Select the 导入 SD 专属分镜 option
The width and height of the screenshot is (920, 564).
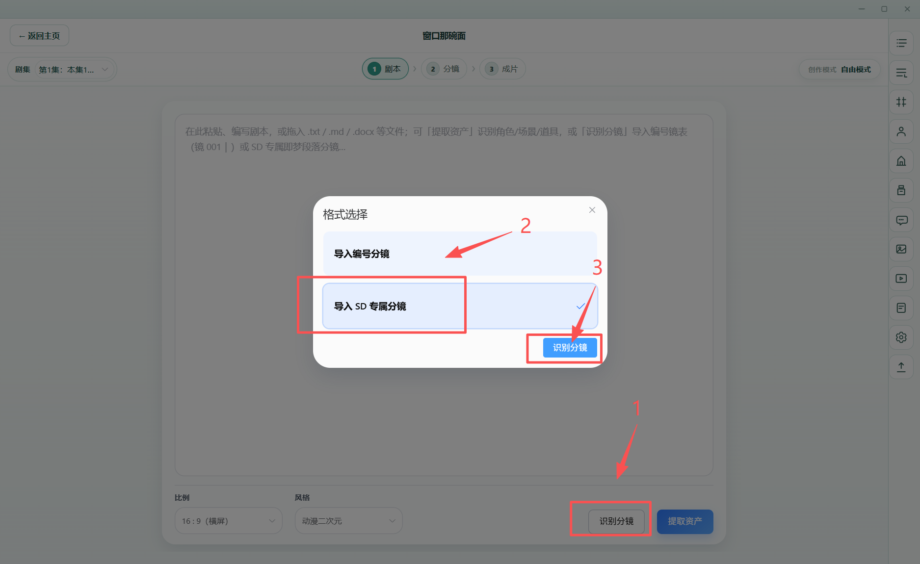pyautogui.click(x=460, y=306)
